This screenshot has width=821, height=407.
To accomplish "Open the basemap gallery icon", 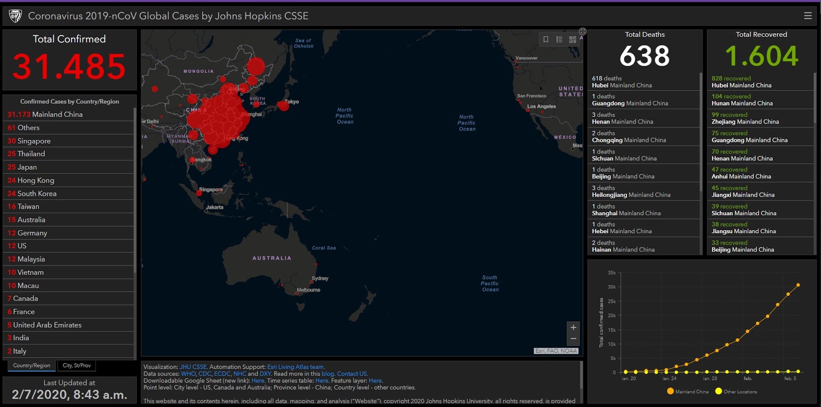I will pyautogui.click(x=573, y=39).
